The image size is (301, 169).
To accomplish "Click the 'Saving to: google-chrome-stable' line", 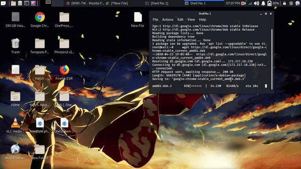I will coord(199,79).
